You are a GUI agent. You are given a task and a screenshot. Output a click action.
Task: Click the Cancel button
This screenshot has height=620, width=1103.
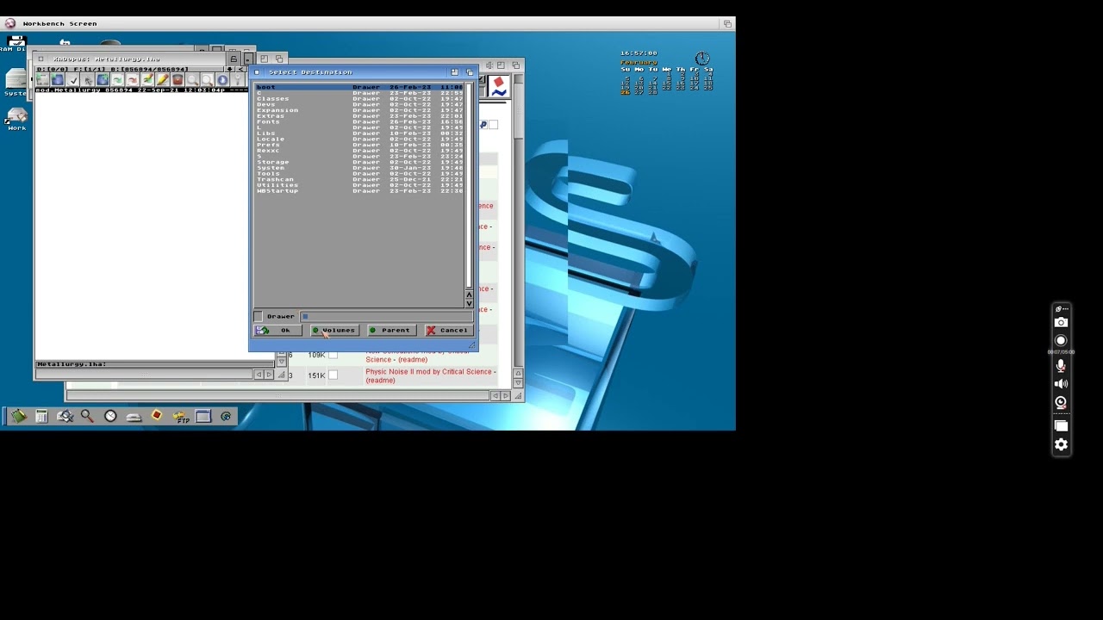(x=449, y=331)
